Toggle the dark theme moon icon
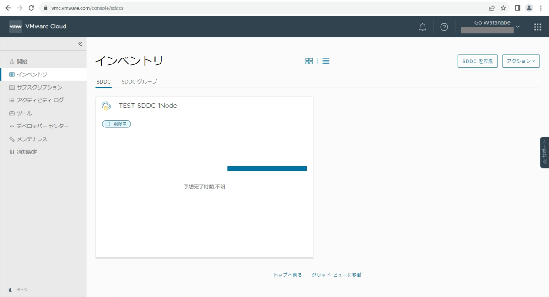This screenshot has height=297, width=549. click(11, 290)
